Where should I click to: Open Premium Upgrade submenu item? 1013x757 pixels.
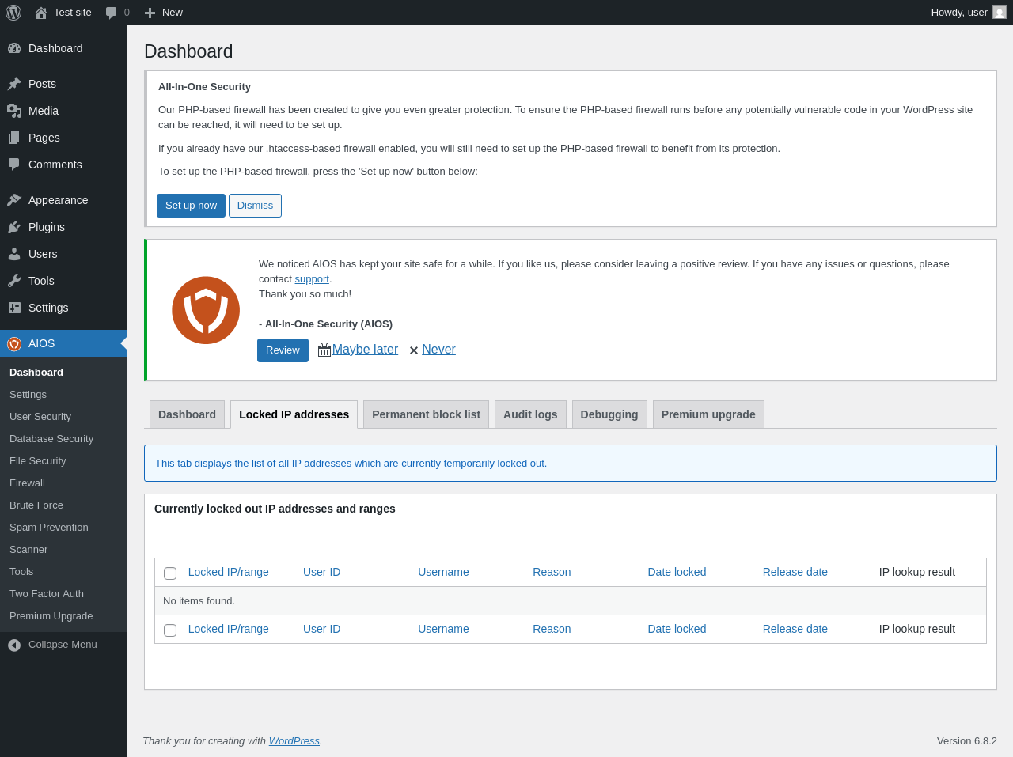[x=63, y=616]
